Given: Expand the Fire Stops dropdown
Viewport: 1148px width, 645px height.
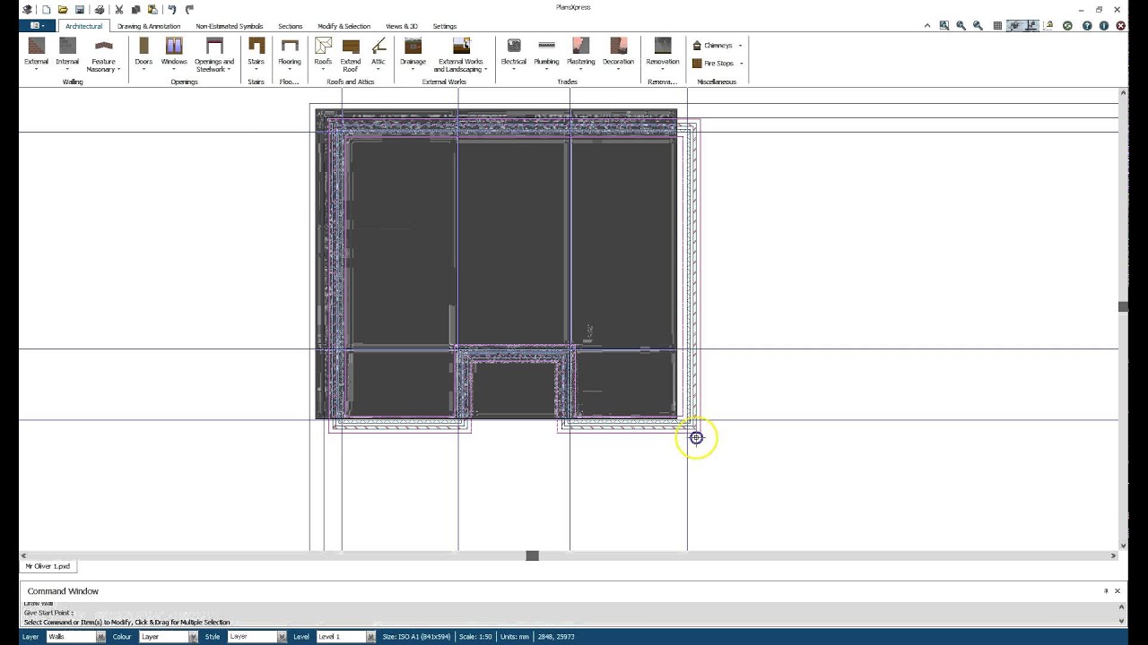Looking at the screenshot, I should pyautogui.click(x=741, y=64).
